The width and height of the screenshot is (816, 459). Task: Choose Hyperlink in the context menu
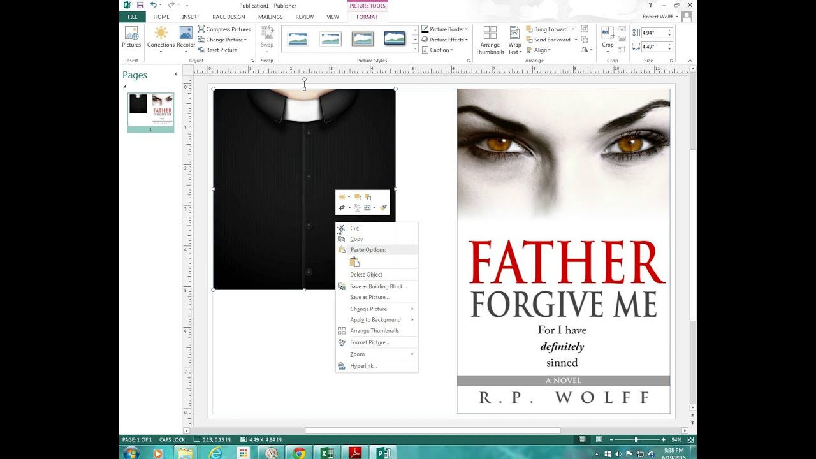click(x=377, y=366)
